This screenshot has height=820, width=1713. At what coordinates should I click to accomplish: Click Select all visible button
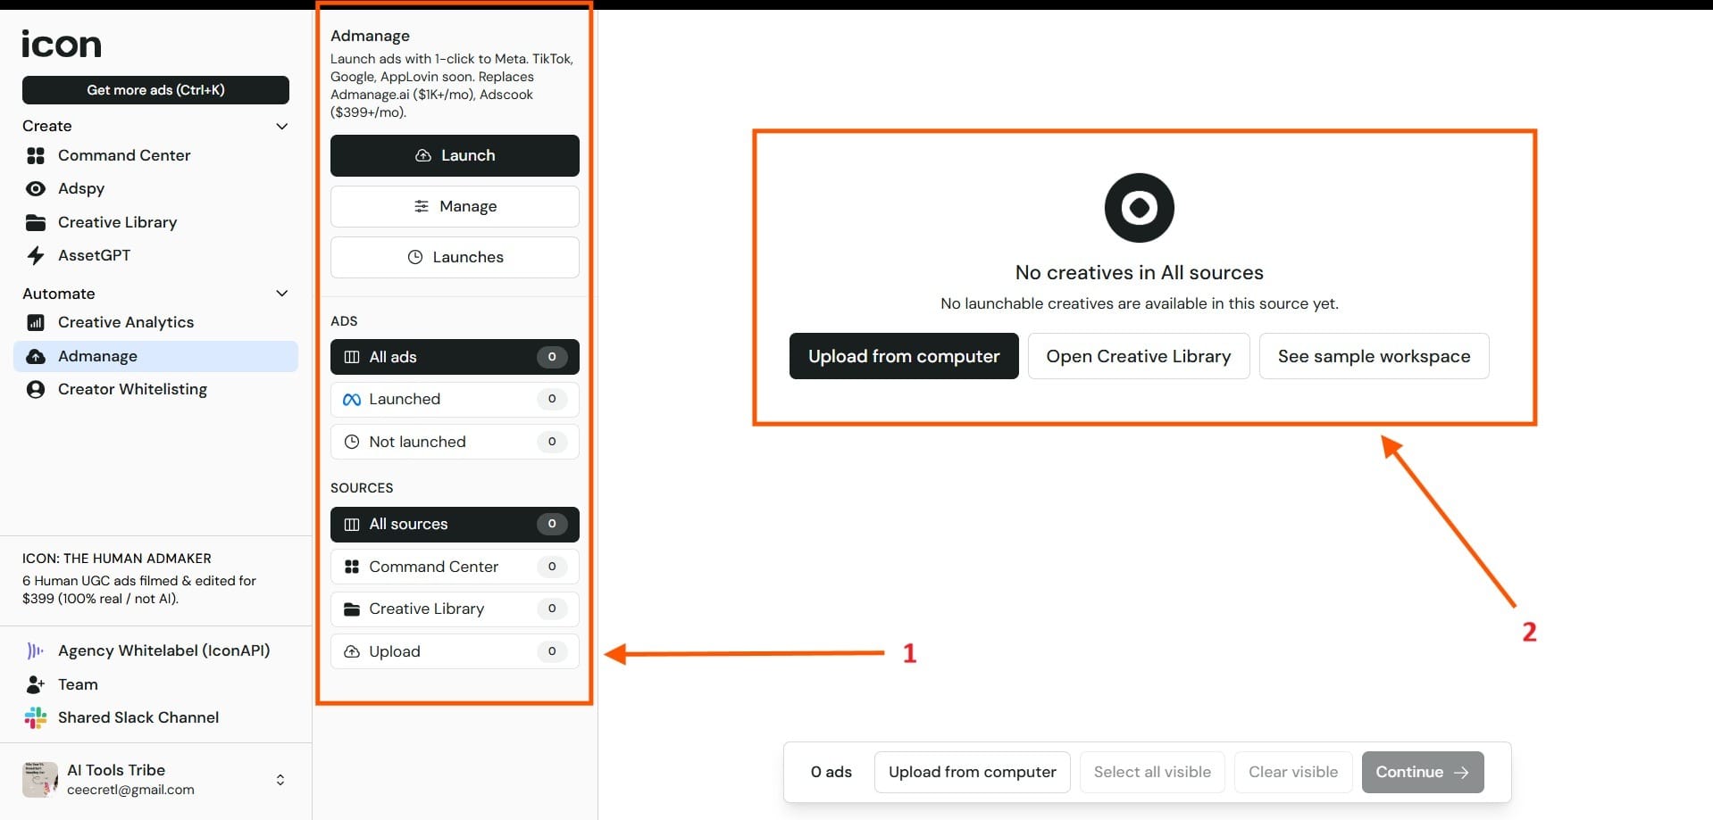[x=1152, y=772]
